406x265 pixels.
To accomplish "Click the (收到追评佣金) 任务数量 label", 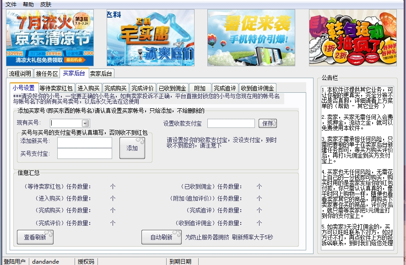I will [208, 223].
